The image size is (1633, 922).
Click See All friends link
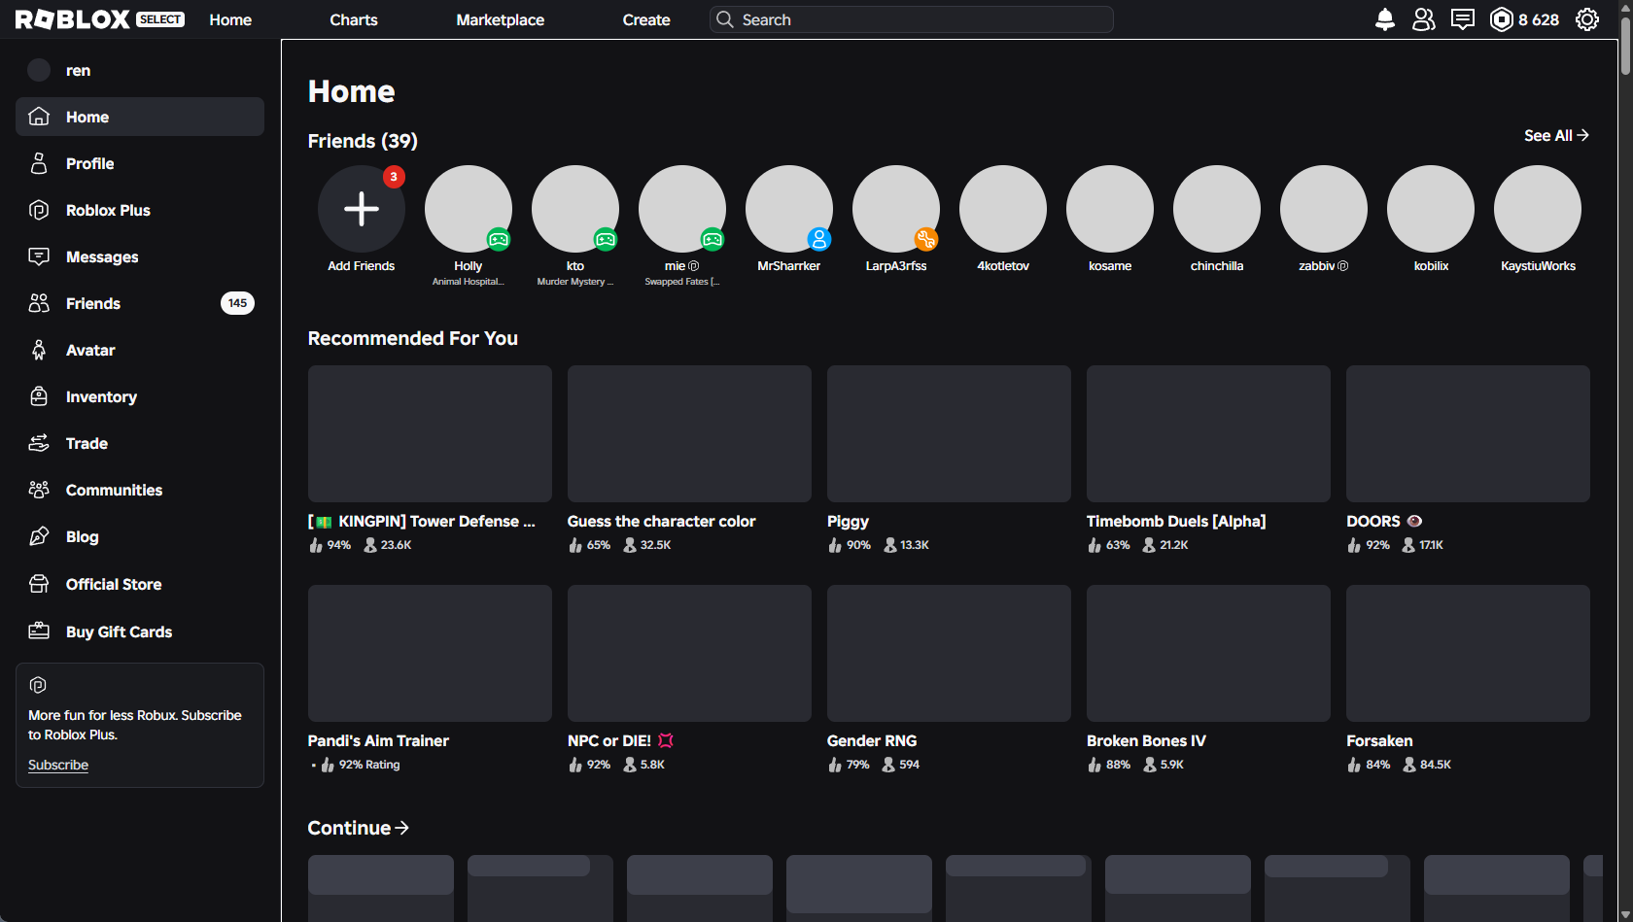(1556, 136)
